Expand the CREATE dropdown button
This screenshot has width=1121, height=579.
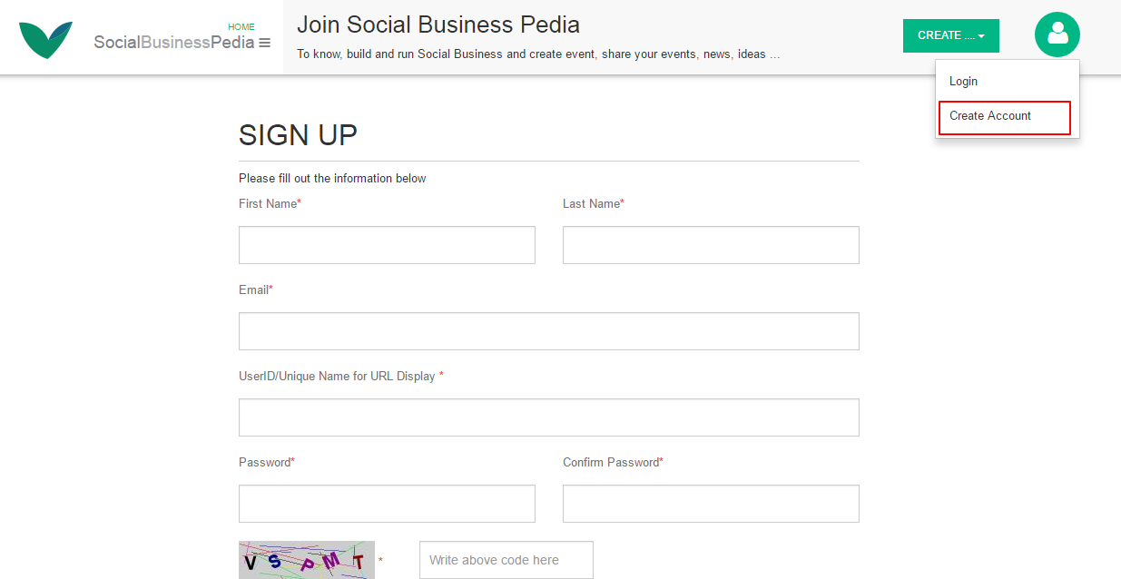pos(950,35)
